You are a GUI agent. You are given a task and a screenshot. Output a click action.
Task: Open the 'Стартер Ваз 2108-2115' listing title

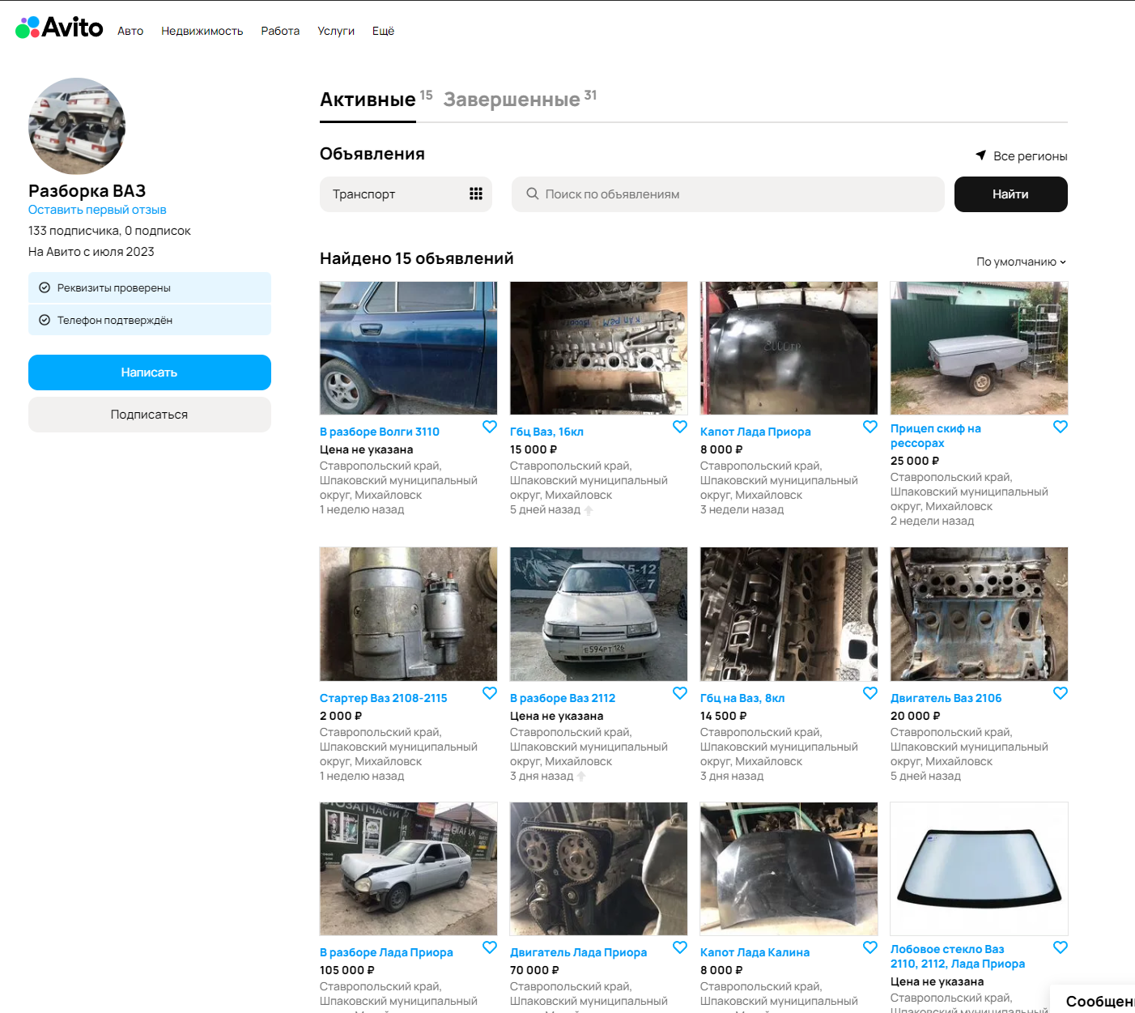[x=384, y=698]
